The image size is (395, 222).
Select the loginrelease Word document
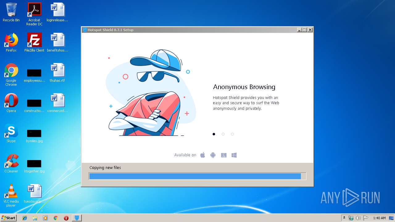click(57, 12)
